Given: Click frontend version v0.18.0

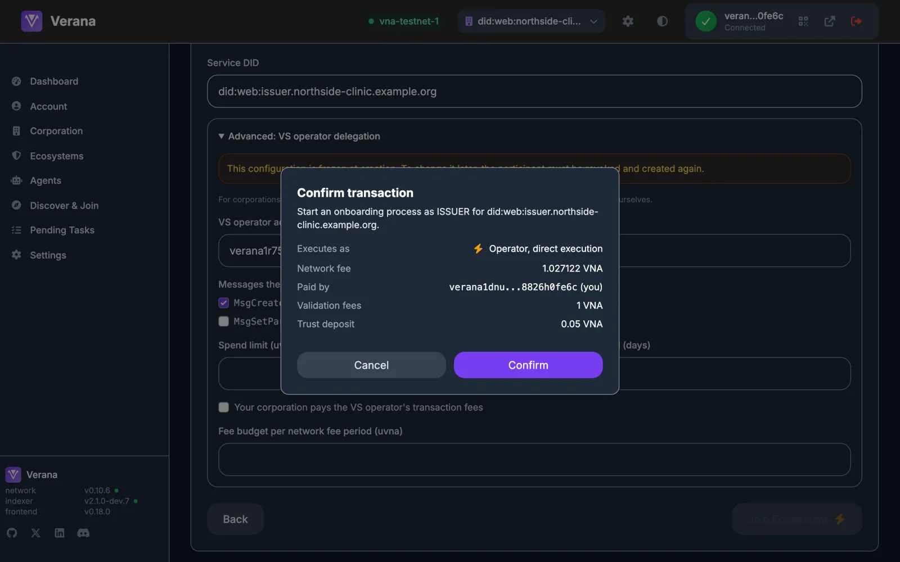Looking at the screenshot, I should pyautogui.click(x=97, y=512).
